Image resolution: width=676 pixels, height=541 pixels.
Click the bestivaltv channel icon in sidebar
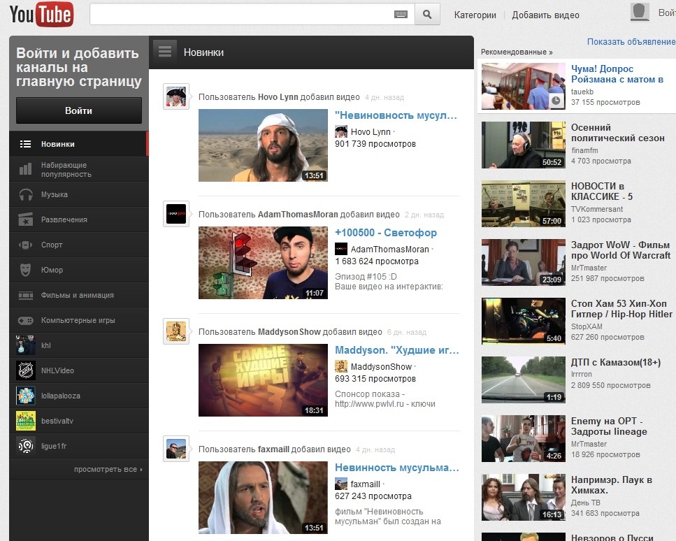pyautogui.click(x=25, y=421)
